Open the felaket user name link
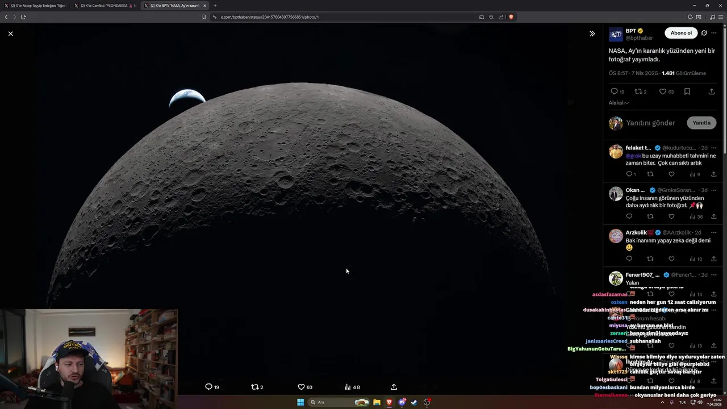This screenshot has width=727, height=409. click(x=638, y=148)
